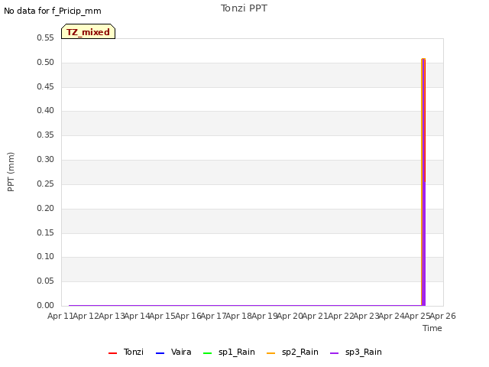This screenshot has height=367, width=489.
Task: Click the Tonzi PPT chart title
Action: [244, 8]
